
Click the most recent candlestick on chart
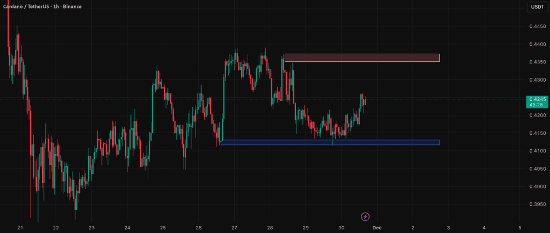[x=365, y=101]
